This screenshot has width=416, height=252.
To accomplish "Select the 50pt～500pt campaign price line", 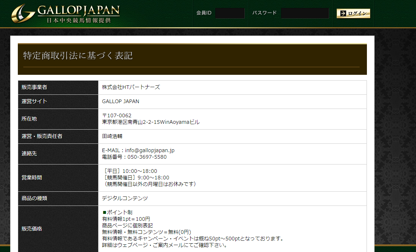I will (x=193, y=239).
